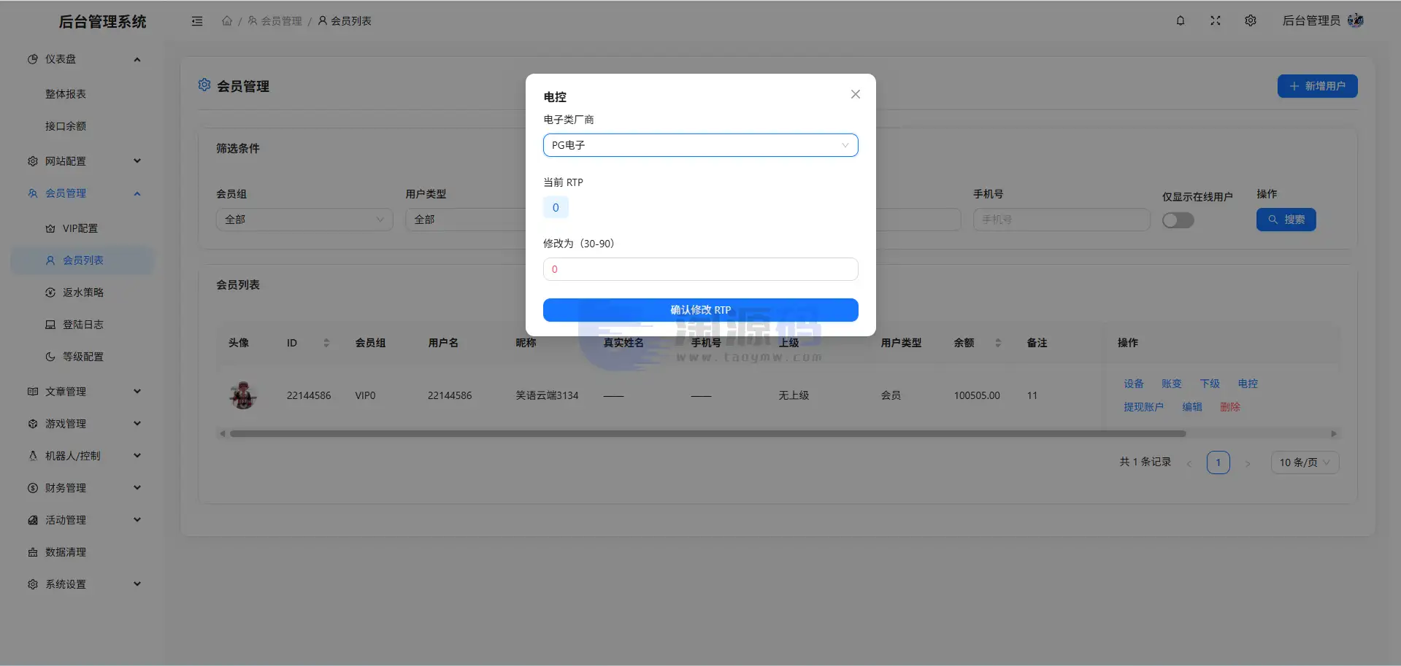
Task: Open 下级 link in operations column
Action: point(1210,384)
